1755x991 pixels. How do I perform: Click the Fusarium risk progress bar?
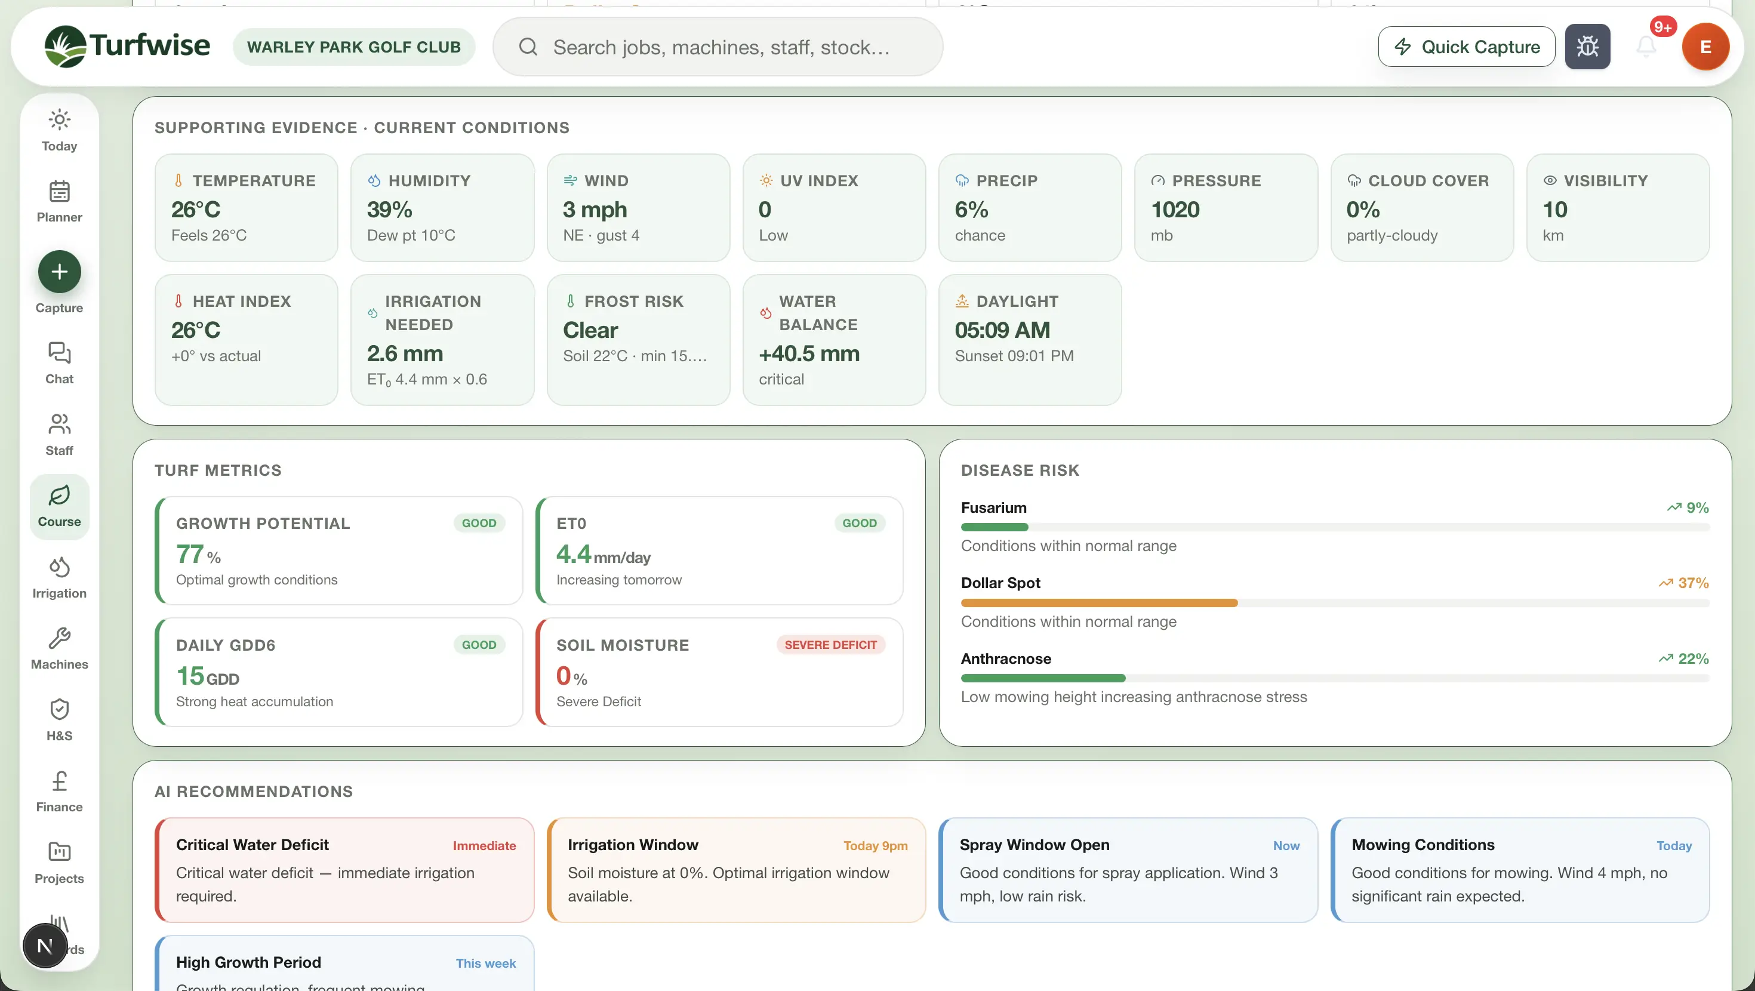1335,527
